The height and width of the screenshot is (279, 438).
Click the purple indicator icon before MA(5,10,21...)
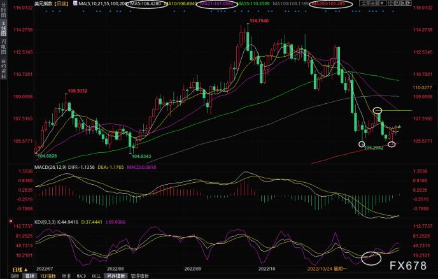75,3
